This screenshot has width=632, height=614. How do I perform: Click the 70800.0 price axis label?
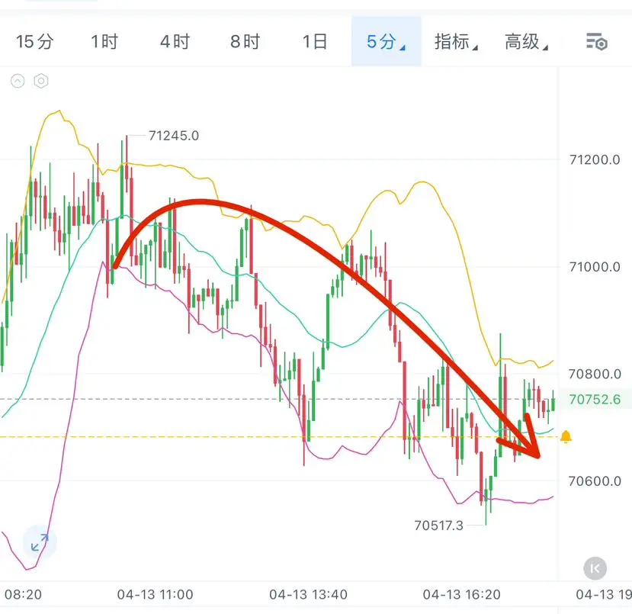click(x=595, y=375)
